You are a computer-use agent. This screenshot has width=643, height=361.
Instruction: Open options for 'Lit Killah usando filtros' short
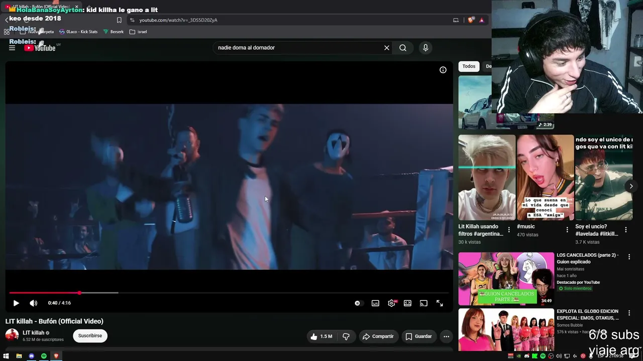pyautogui.click(x=509, y=230)
